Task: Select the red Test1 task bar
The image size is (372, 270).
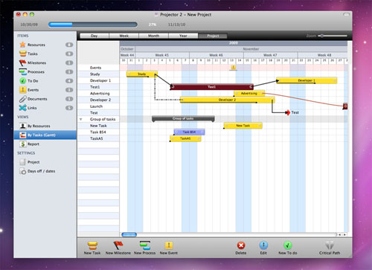Action: 211,87
